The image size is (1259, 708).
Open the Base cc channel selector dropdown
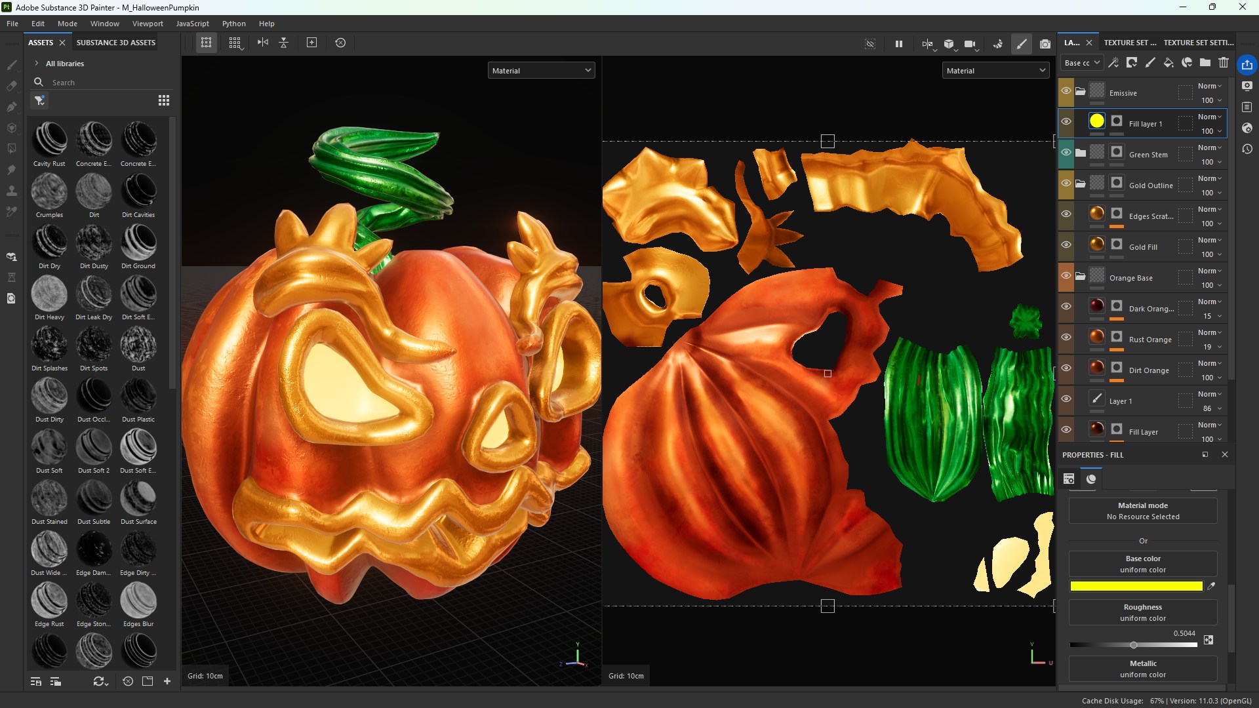pos(1082,62)
